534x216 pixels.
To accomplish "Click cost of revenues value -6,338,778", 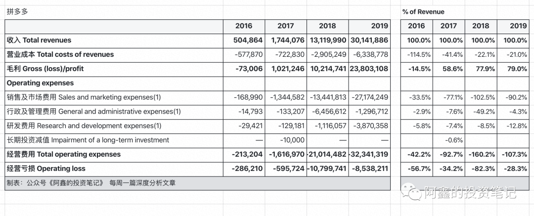I will pyautogui.click(x=371, y=54).
